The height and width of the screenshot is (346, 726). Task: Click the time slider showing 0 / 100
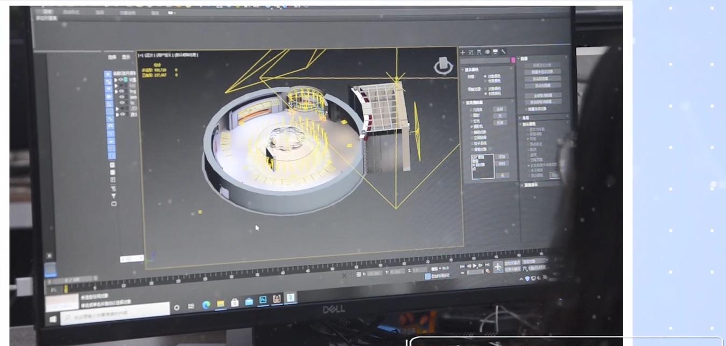(x=72, y=279)
